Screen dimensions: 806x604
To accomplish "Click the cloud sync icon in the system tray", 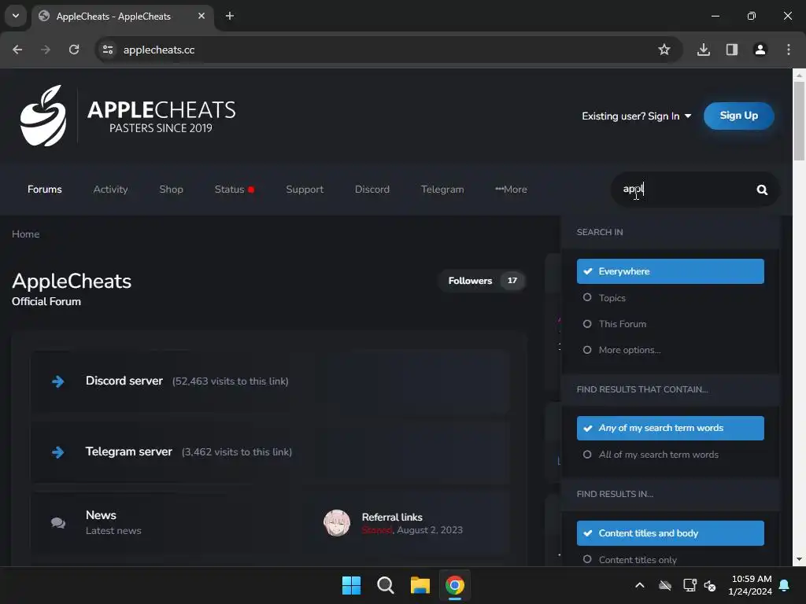I will pyautogui.click(x=665, y=585).
